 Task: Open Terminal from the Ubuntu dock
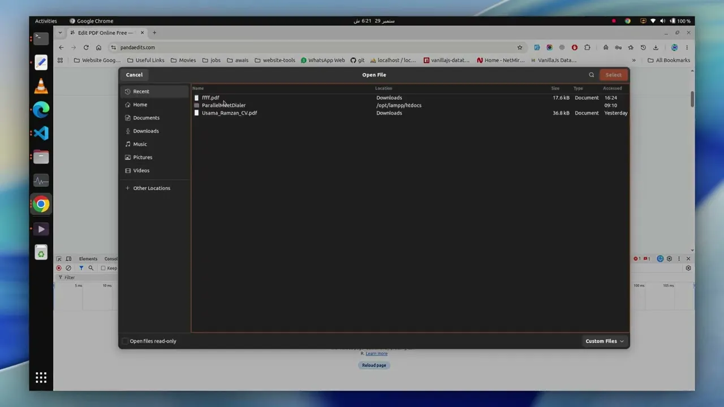pos(41,38)
